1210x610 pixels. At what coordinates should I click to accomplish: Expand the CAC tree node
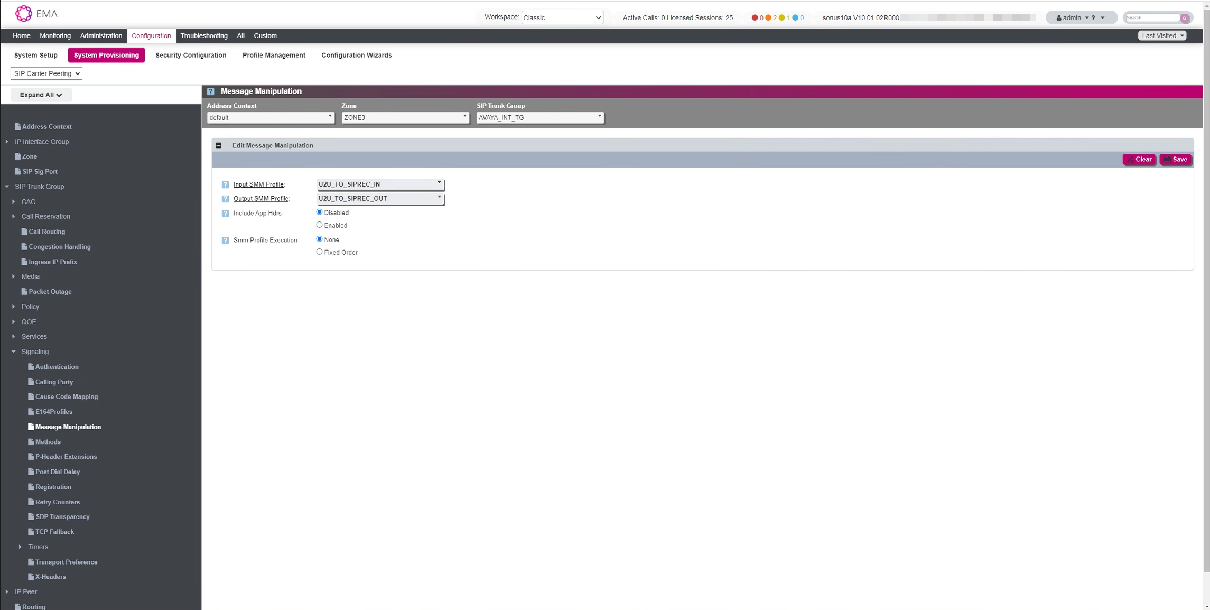tap(14, 202)
